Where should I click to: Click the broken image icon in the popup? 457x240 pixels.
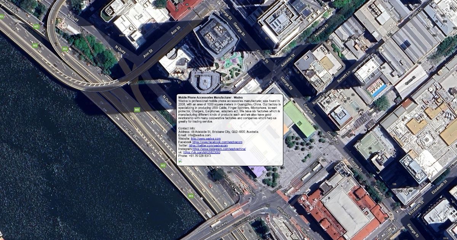point(180,160)
